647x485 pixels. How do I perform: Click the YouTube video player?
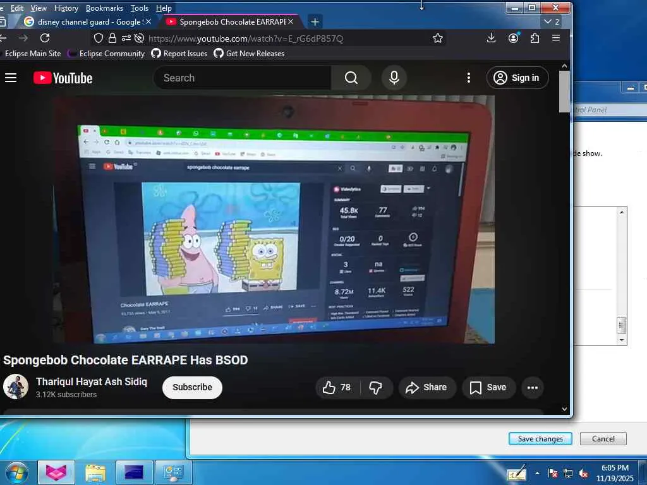tap(274, 219)
